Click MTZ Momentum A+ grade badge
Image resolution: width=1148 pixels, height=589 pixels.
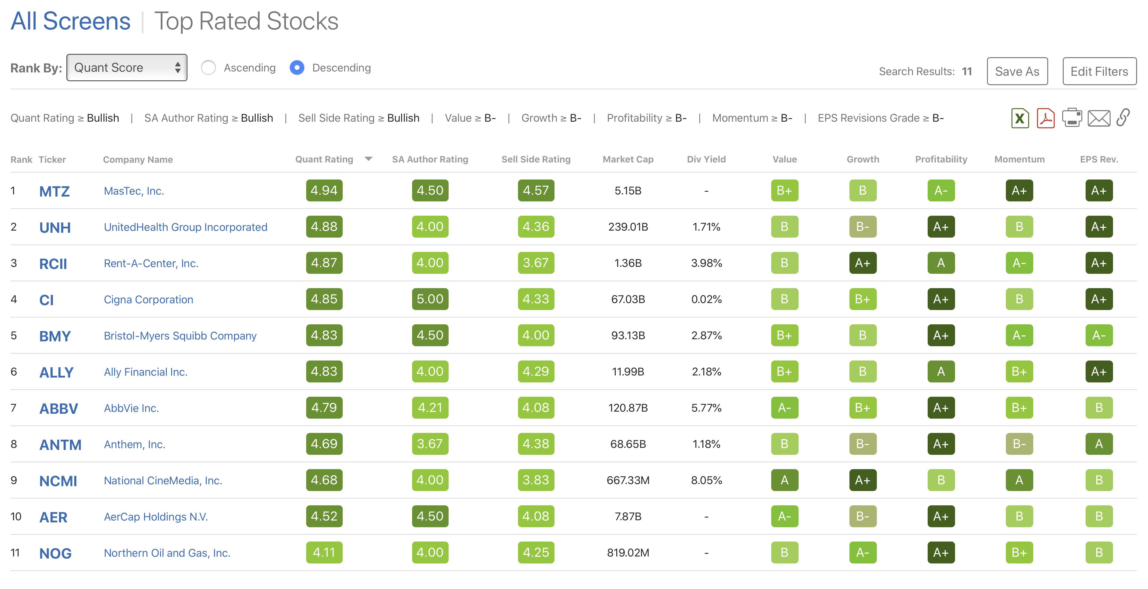coord(1019,191)
